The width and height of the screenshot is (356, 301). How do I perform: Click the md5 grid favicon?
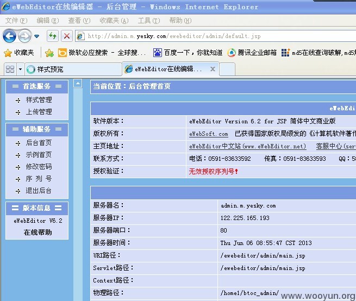[286, 53]
